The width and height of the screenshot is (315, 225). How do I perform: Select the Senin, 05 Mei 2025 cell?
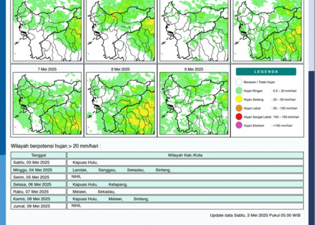click(x=39, y=177)
